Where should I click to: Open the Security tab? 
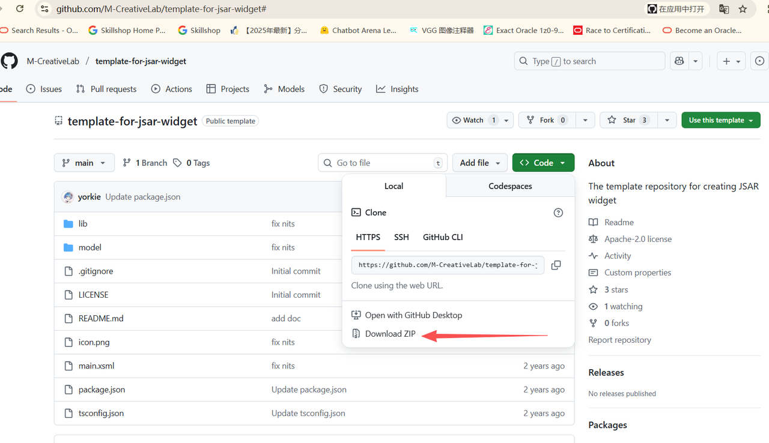point(341,89)
